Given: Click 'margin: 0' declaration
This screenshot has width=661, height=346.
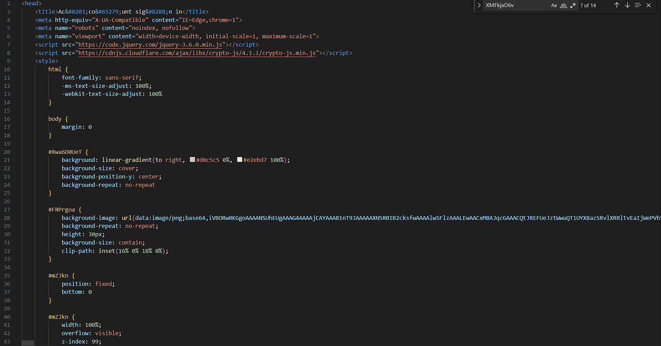Looking at the screenshot, I should pos(76,127).
